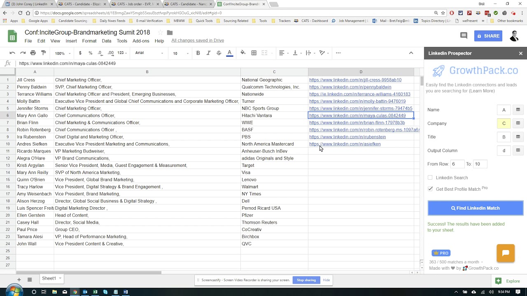527x296 pixels.
Task: Format as percent with the % icon
Action: click(90, 53)
